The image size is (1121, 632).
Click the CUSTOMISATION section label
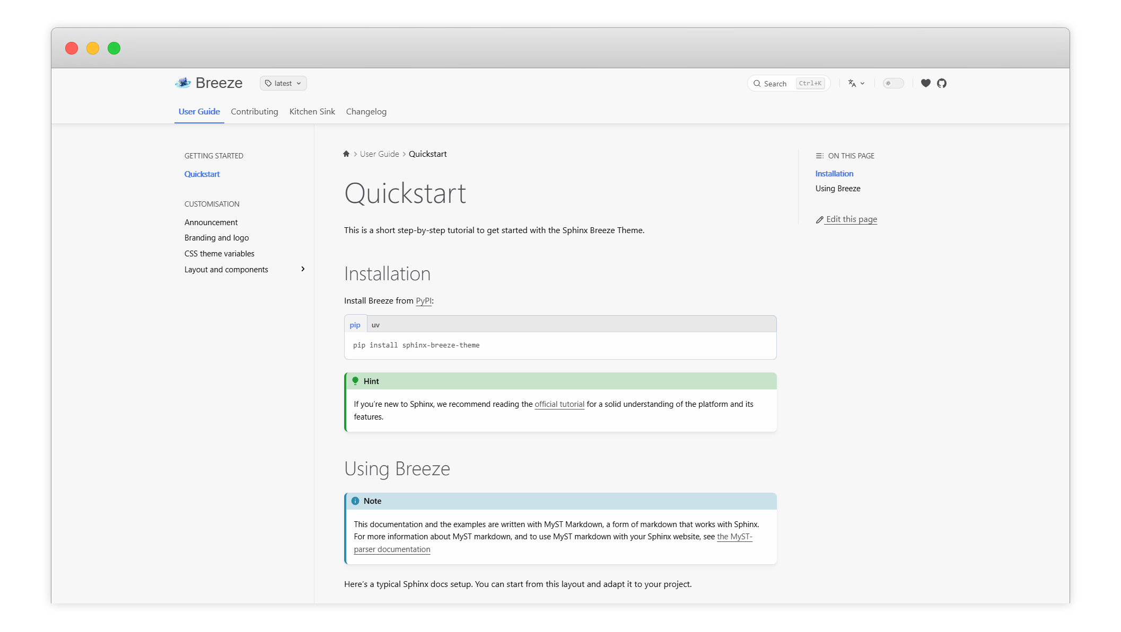click(212, 204)
